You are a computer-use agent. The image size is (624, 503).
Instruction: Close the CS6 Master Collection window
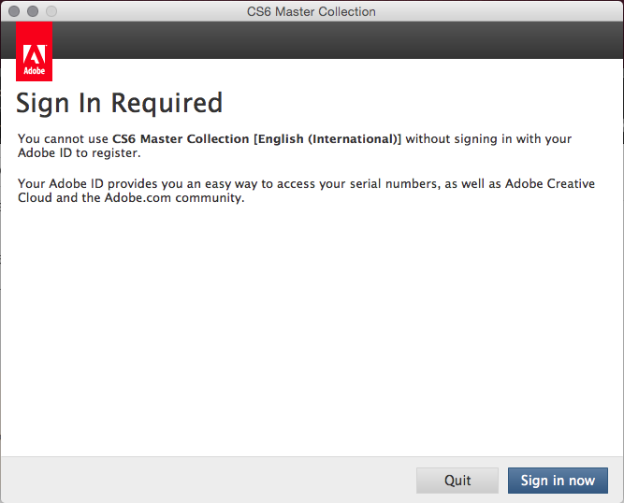click(15, 11)
